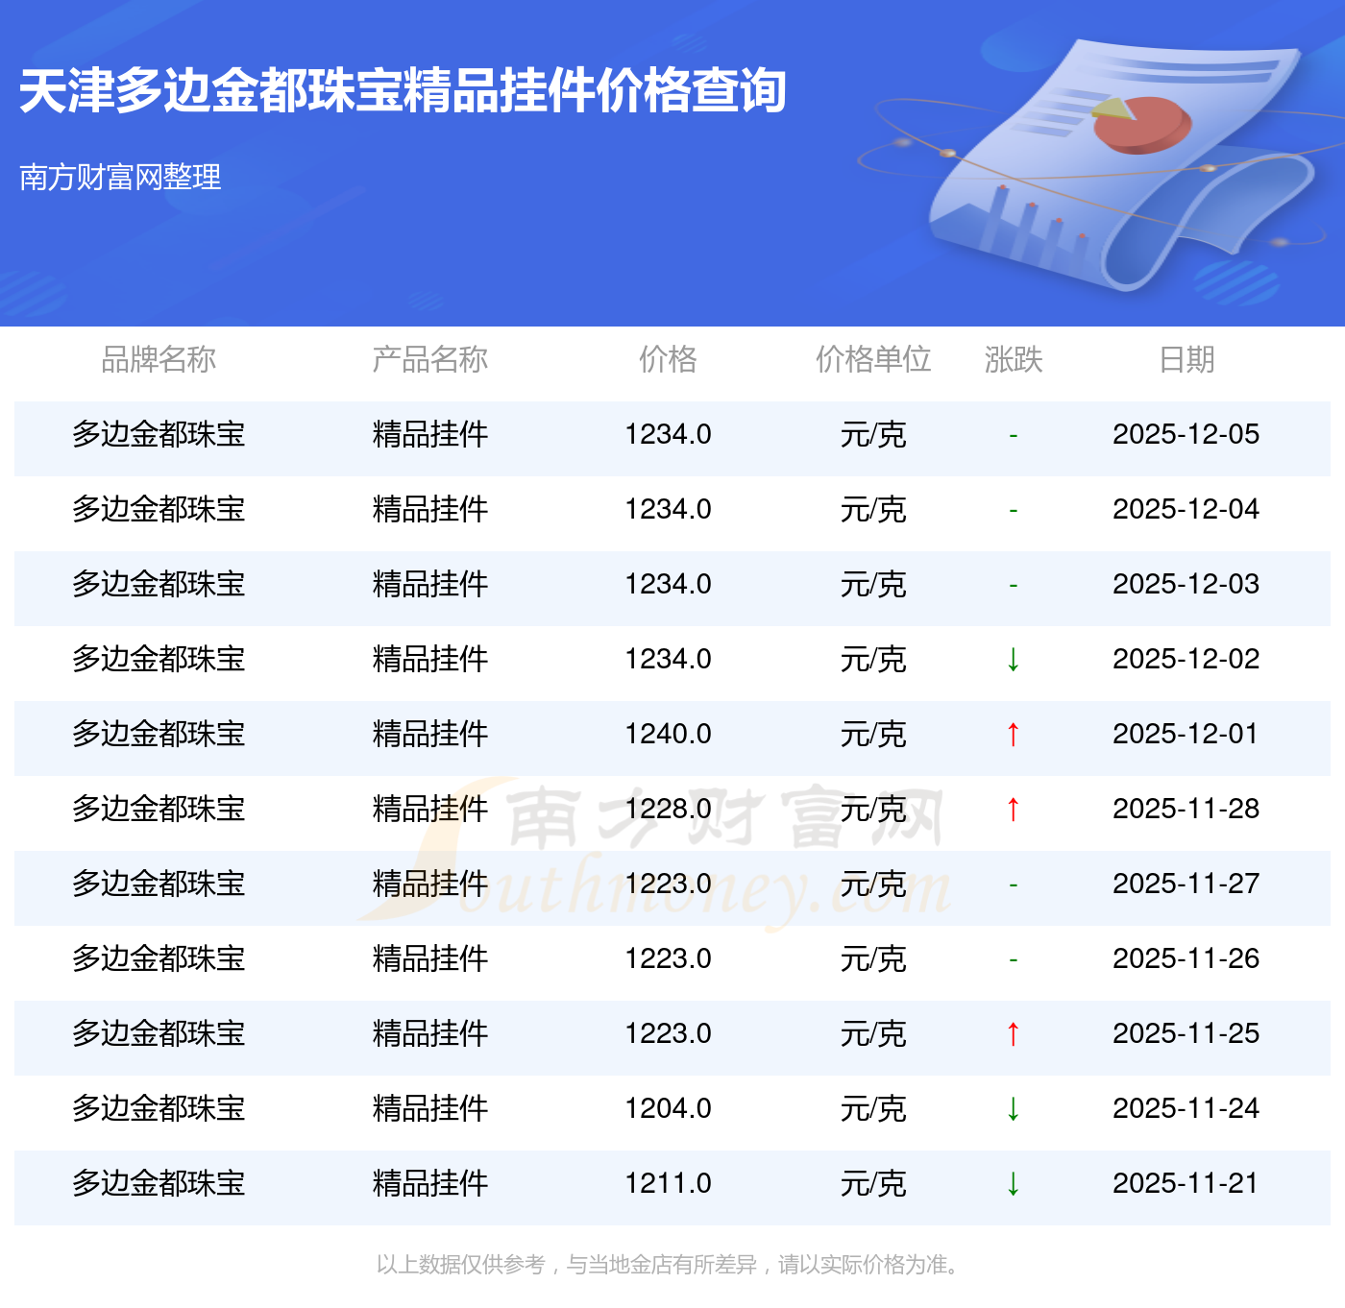1345x1308 pixels.
Task: Click the 1240.0 price value
Action: tap(668, 735)
